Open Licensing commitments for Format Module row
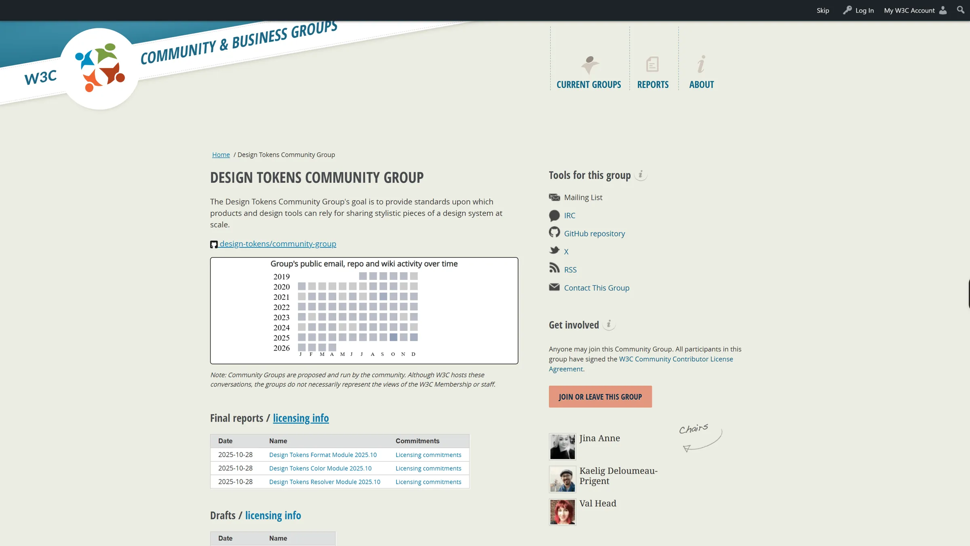The image size is (970, 546). tap(428, 455)
